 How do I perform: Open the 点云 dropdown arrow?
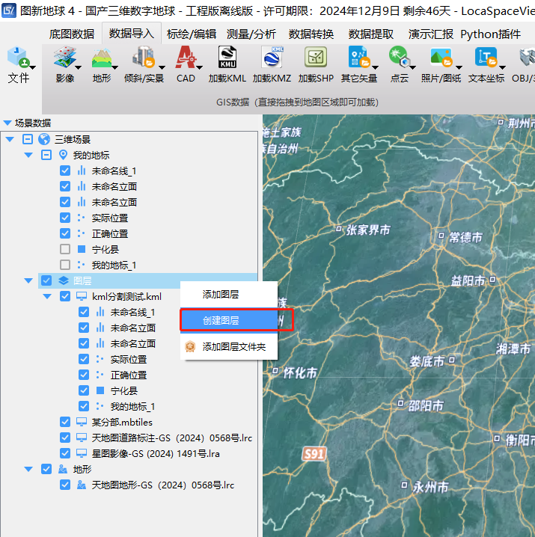[x=412, y=67]
